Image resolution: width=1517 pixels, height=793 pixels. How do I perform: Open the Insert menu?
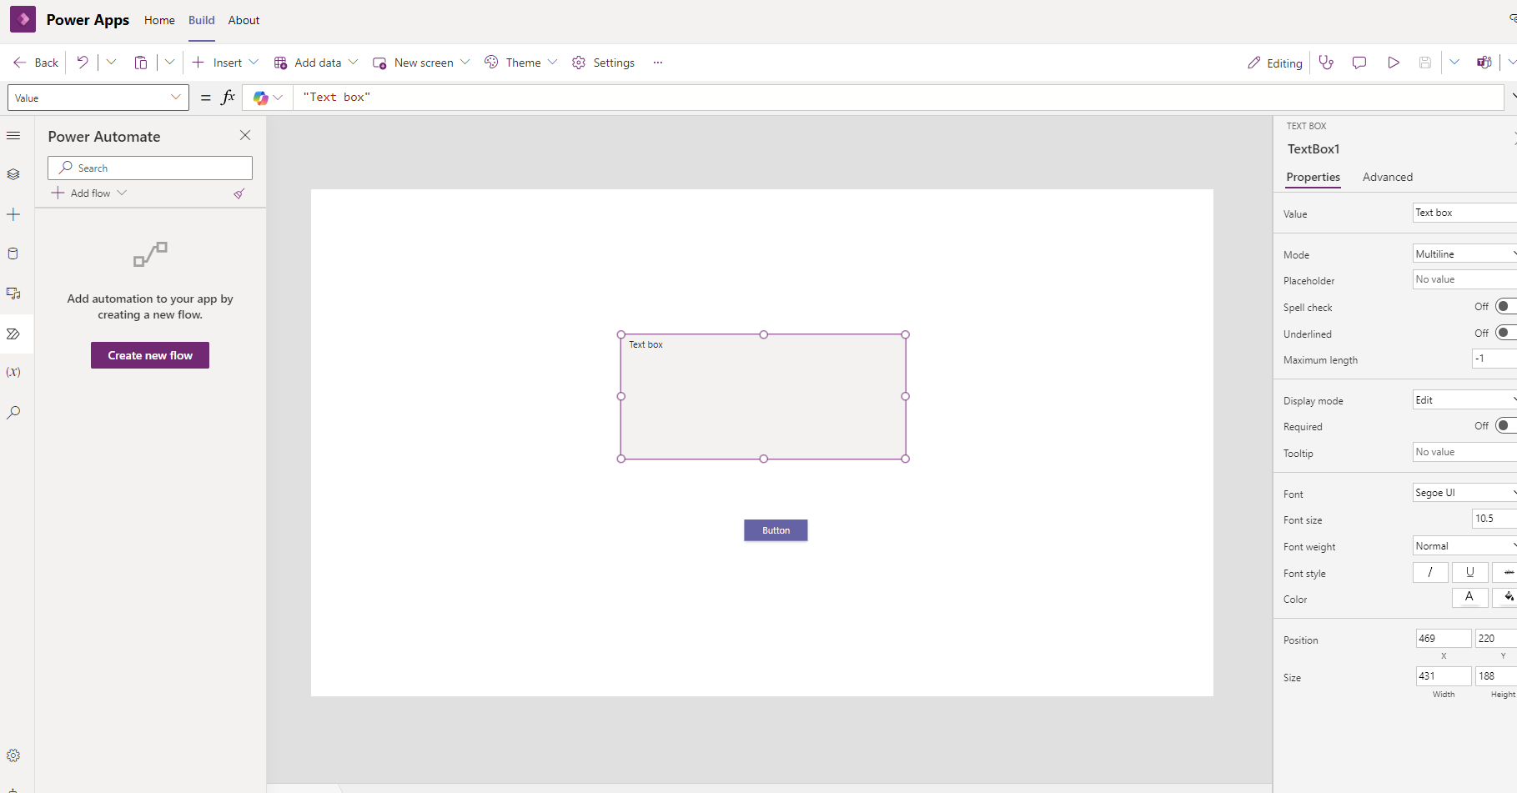point(225,63)
